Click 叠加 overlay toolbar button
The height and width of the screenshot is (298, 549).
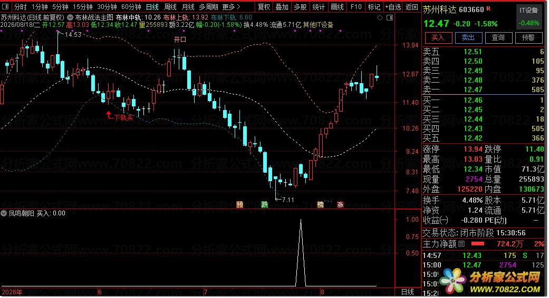pos(282,7)
